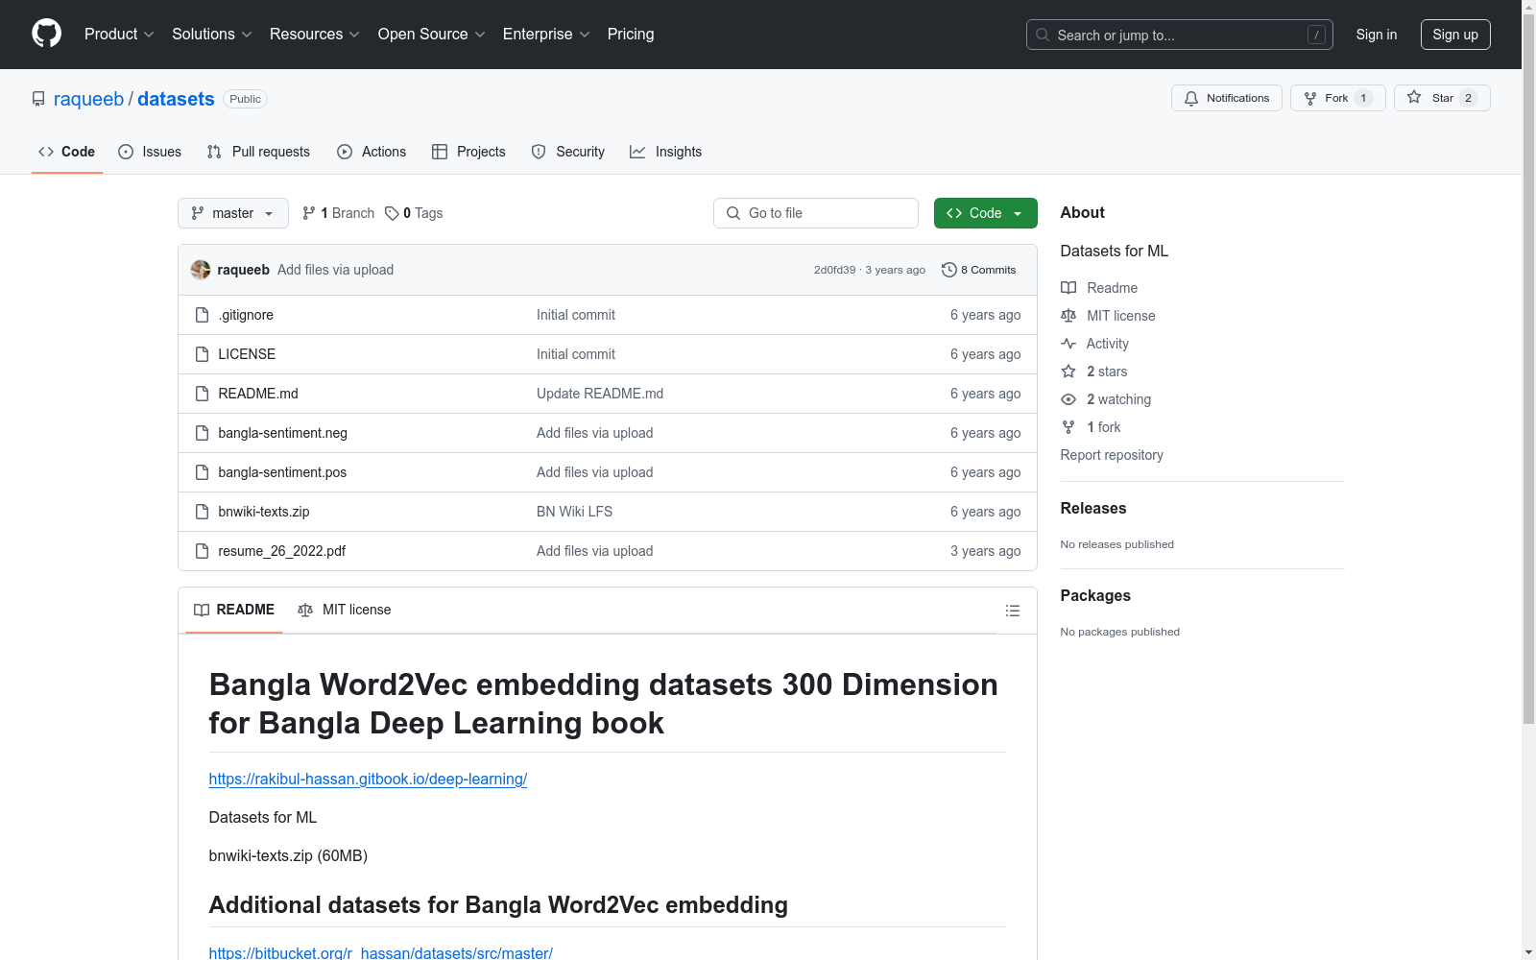This screenshot has width=1536, height=960.
Task: Switch to the MIT license tab
Action: pos(345,611)
